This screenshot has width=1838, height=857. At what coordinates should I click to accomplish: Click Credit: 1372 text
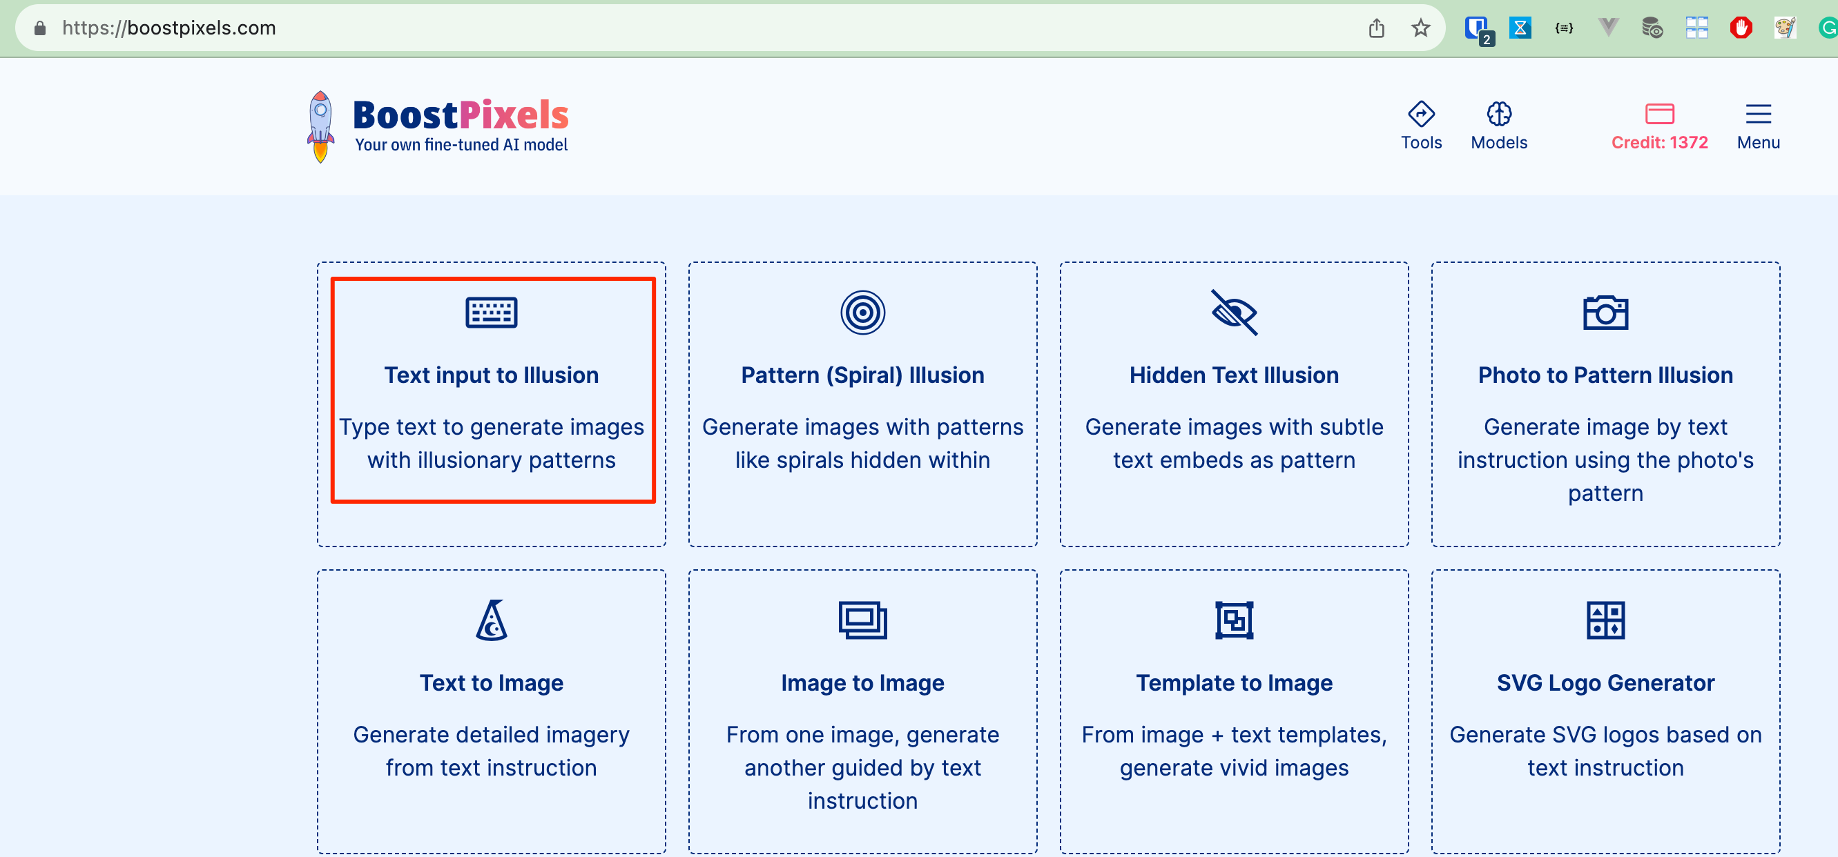pyautogui.click(x=1659, y=143)
